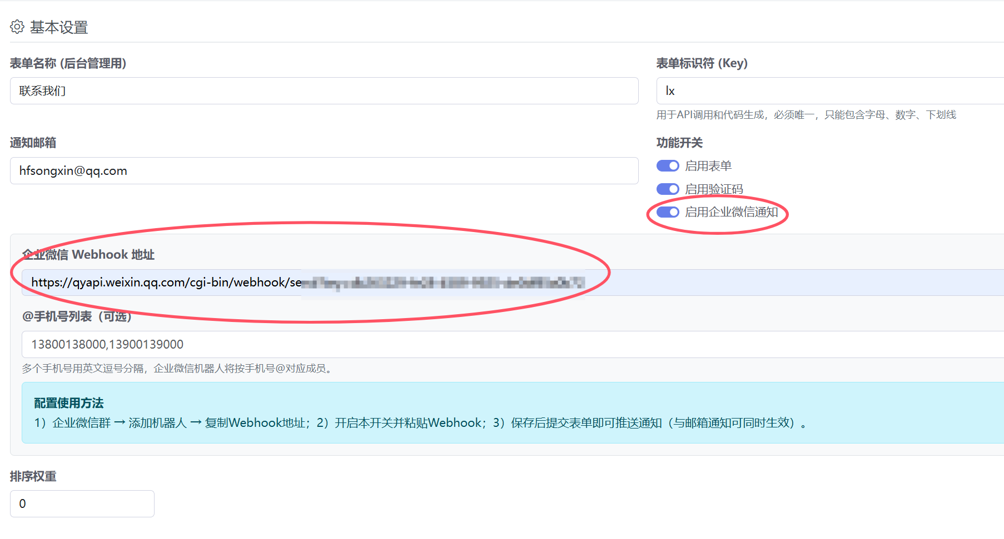Click the Key helper text about API调用

point(806,115)
